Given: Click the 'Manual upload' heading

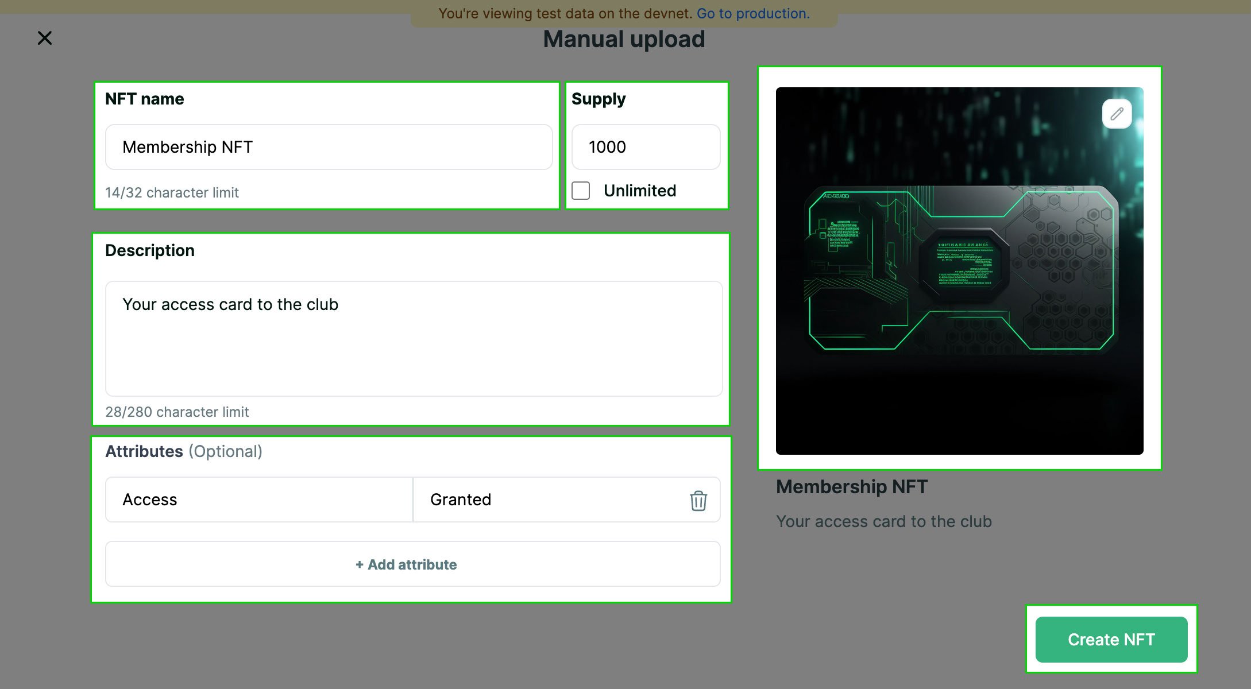Looking at the screenshot, I should tap(624, 39).
